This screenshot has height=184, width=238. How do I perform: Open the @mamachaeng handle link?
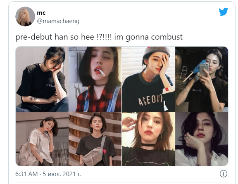[x=58, y=21]
